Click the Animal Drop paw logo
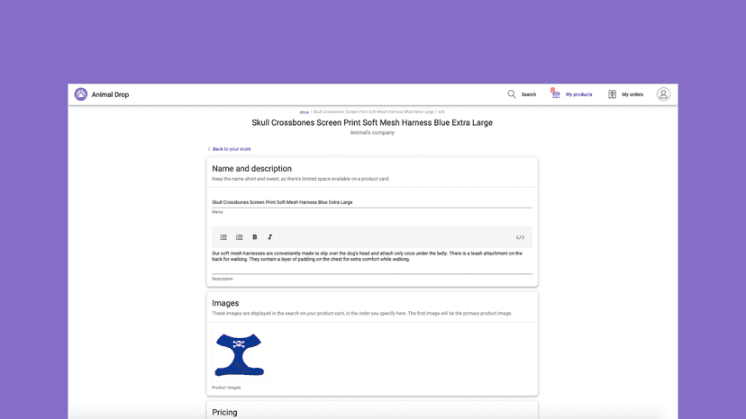 [81, 94]
